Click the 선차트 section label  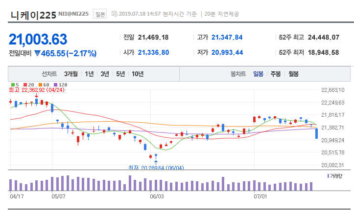(49, 74)
